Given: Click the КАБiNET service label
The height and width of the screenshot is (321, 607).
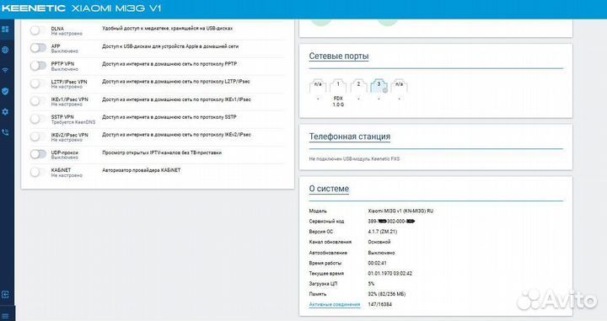Looking at the screenshot, I should point(62,170).
